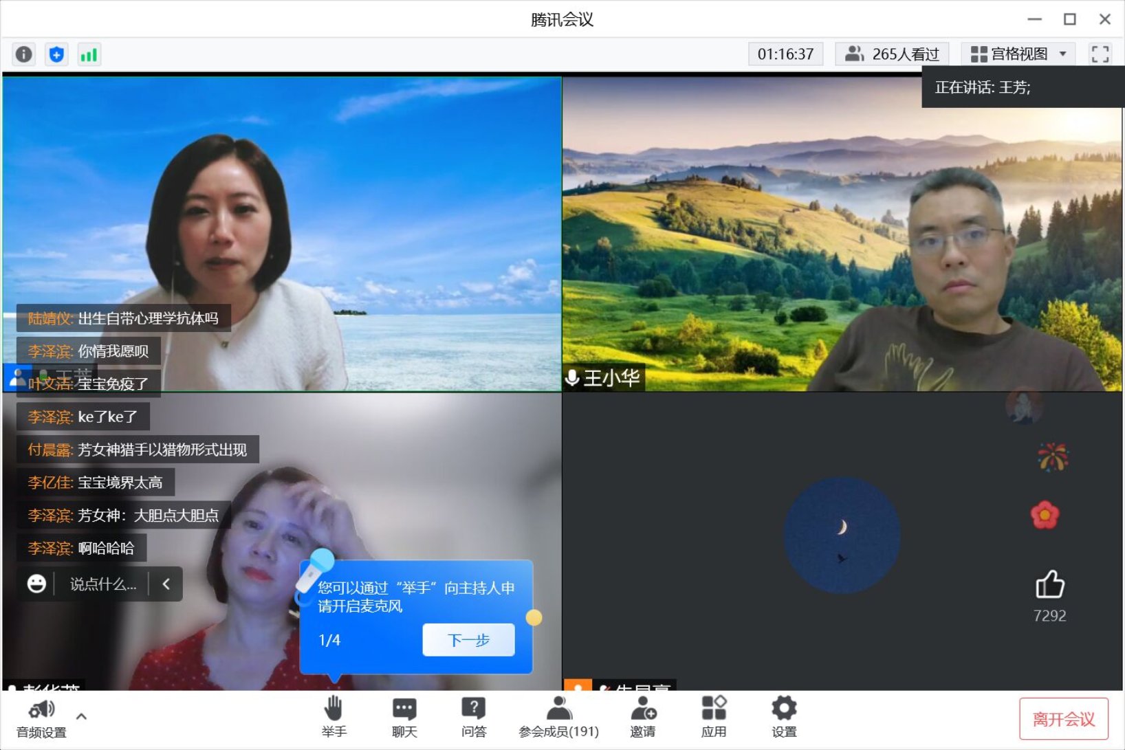The width and height of the screenshot is (1125, 750).
Task: Enter fullscreen mode using the corner icon
Action: [x=1100, y=54]
